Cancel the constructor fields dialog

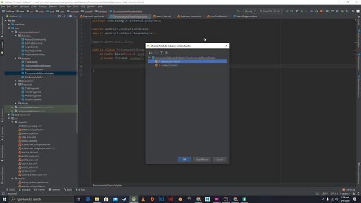coord(219,160)
